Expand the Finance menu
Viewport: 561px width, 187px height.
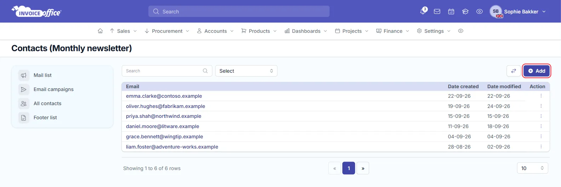393,31
